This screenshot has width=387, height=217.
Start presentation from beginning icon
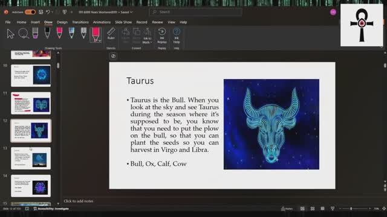tap(65, 12)
